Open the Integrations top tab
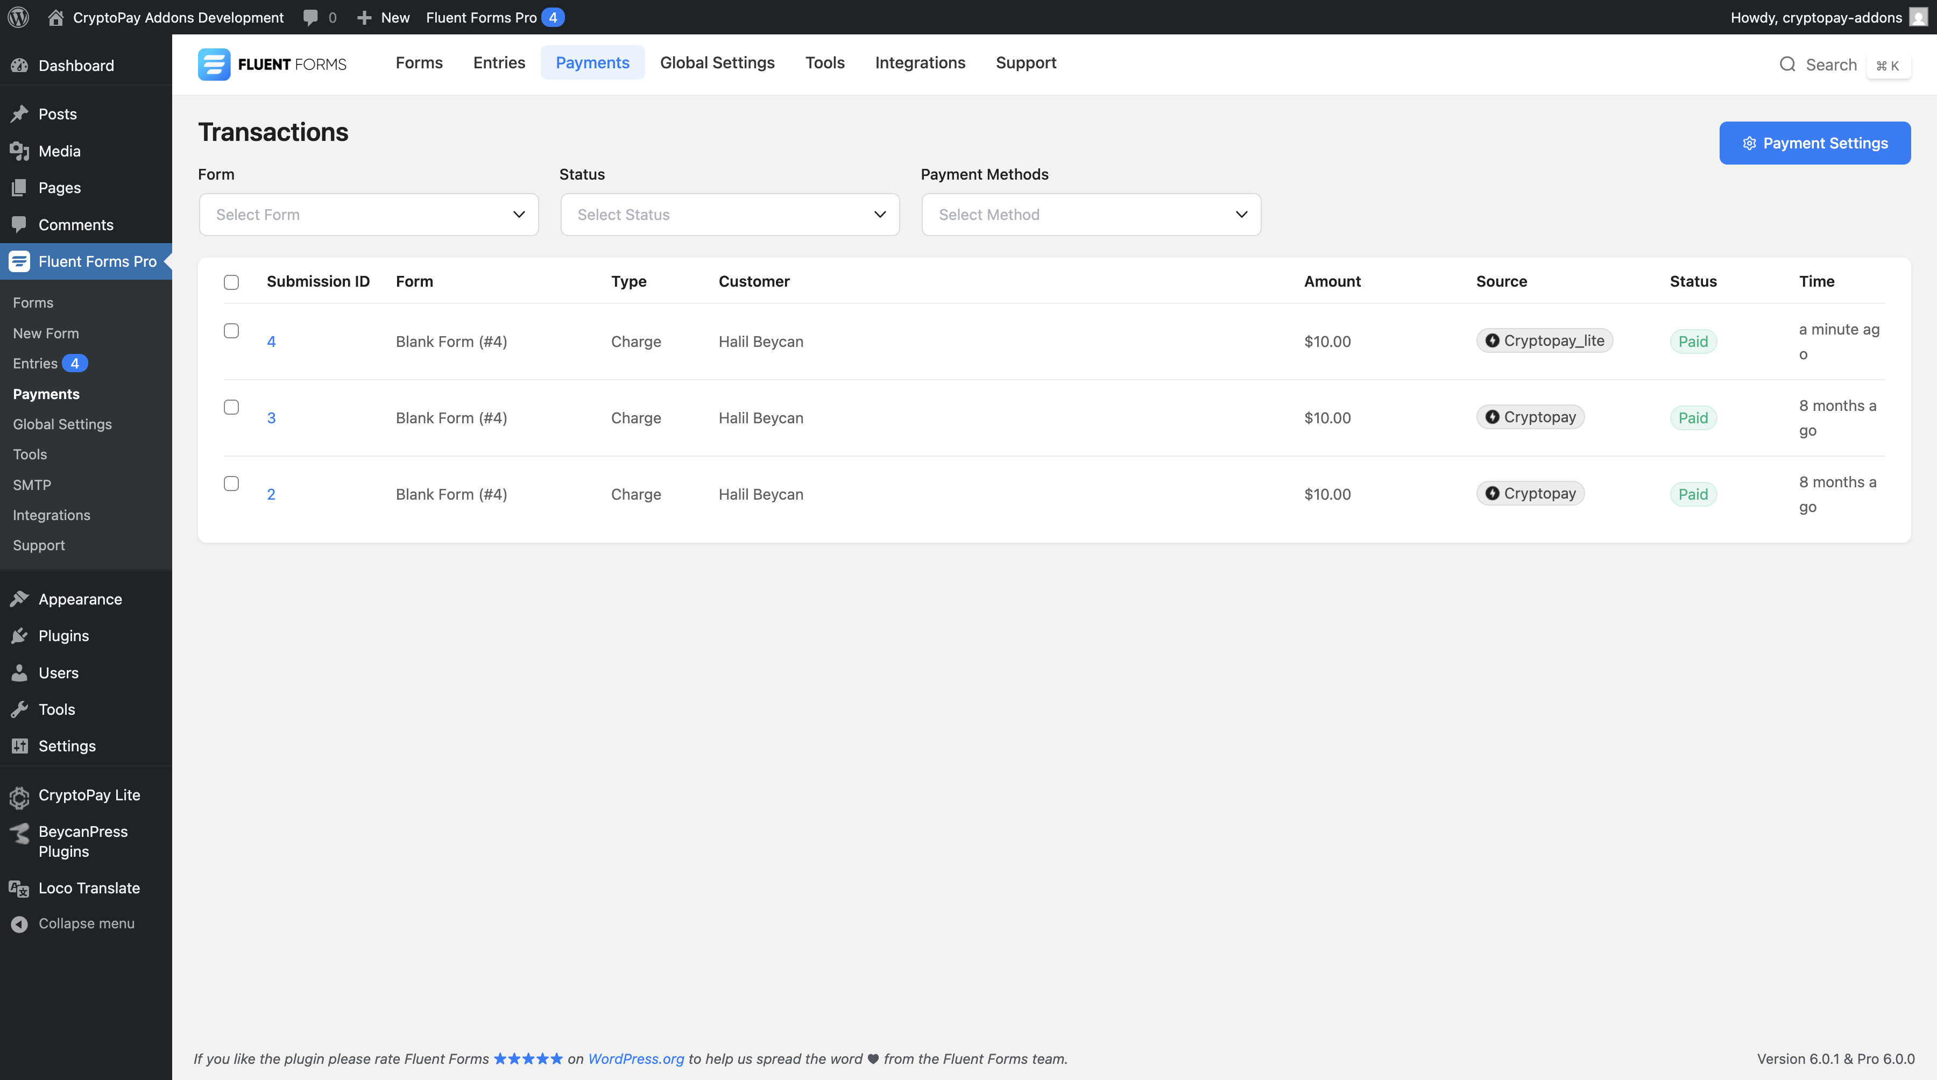The width and height of the screenshot is (1937, 1080). coord(921,62)
